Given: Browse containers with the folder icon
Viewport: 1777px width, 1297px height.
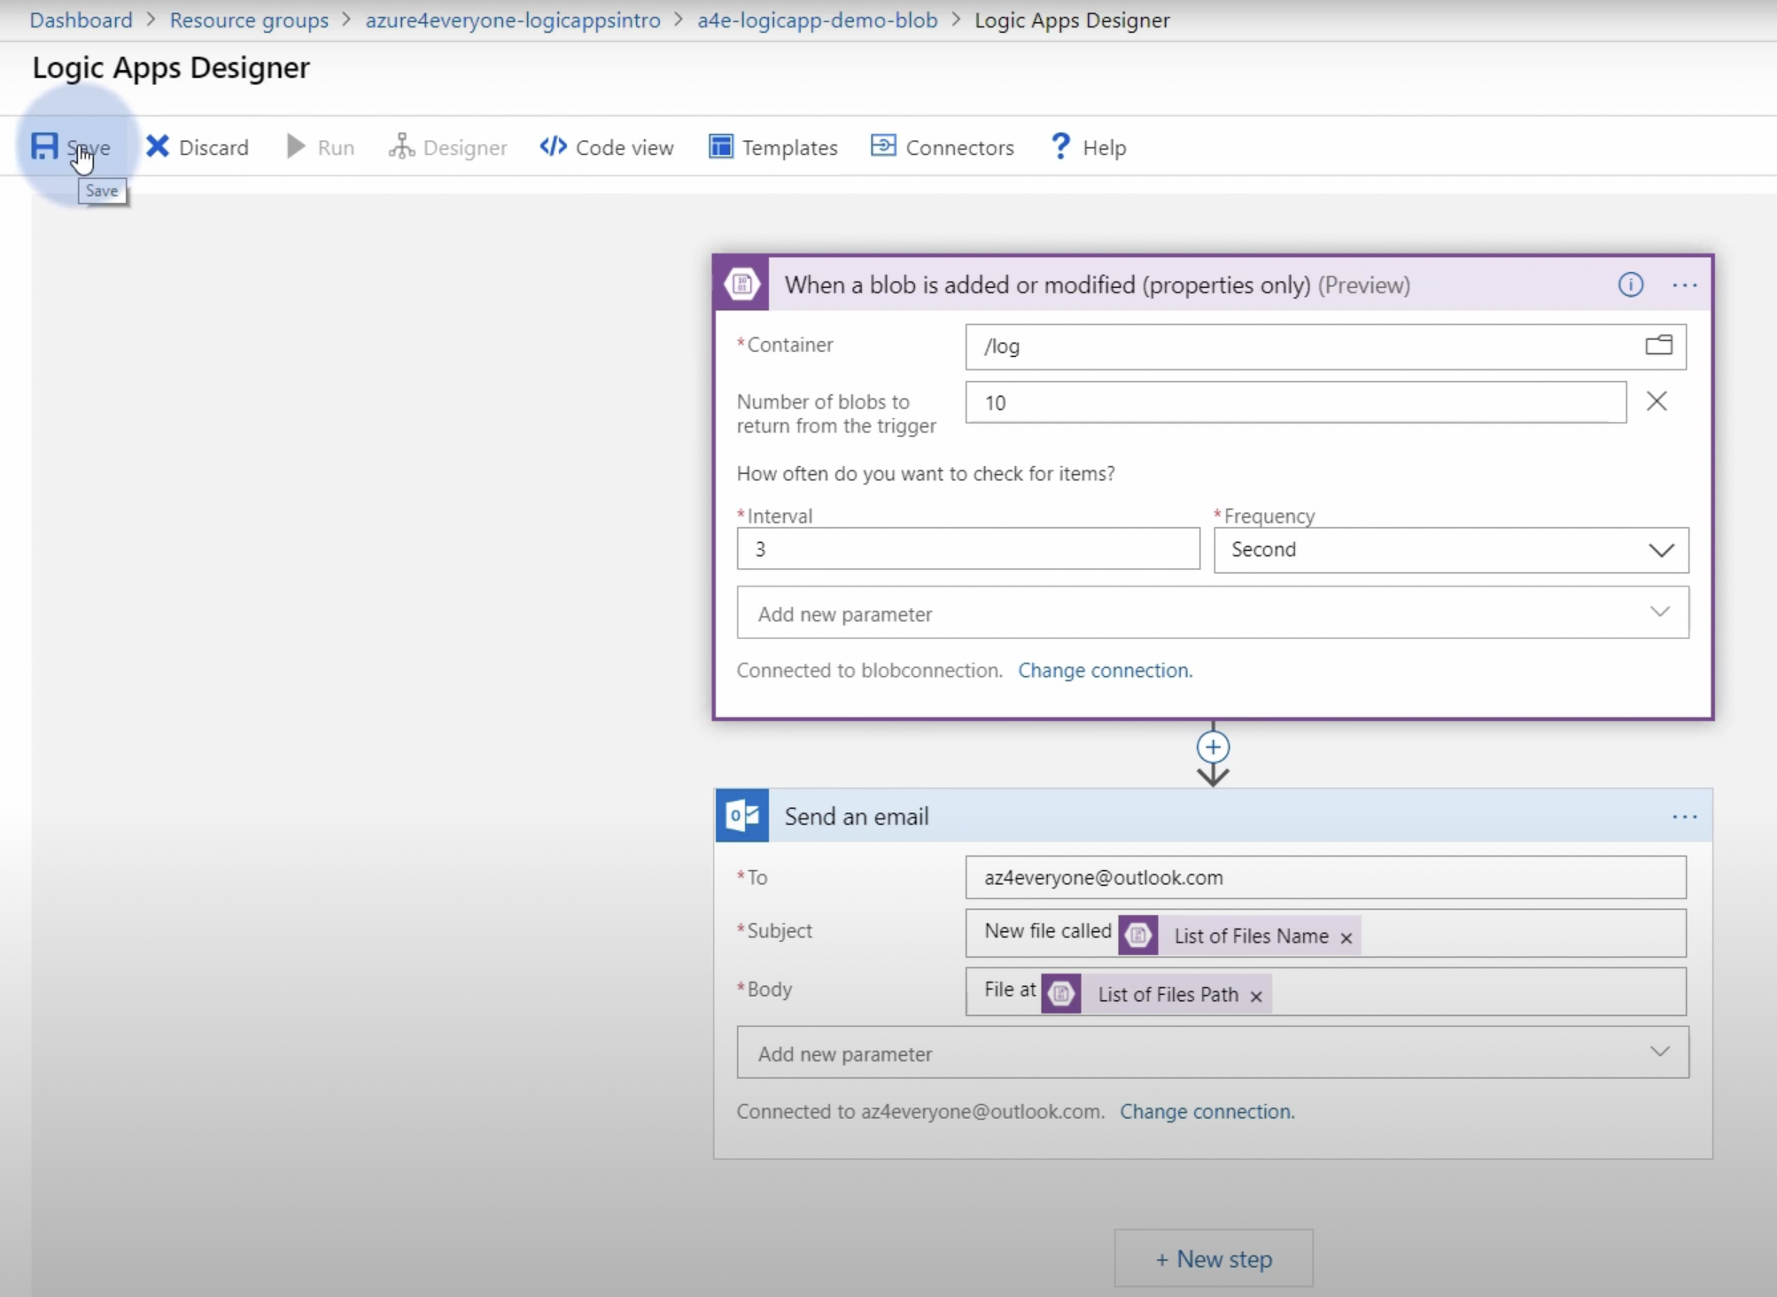Looking at the screenshot, I should 1658,346.
